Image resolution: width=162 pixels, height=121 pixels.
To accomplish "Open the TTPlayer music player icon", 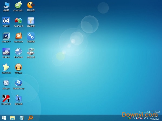I will [18, 67].
